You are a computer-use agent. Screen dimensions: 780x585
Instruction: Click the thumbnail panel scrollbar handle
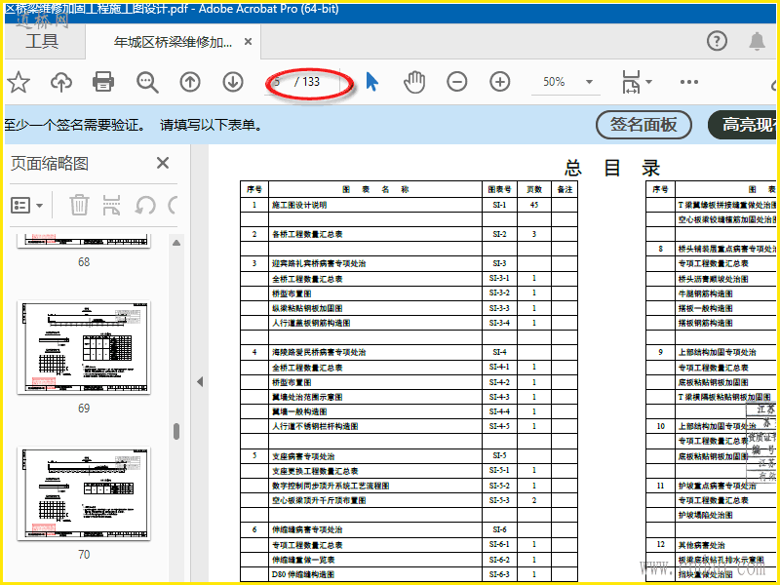coord(176,431)
